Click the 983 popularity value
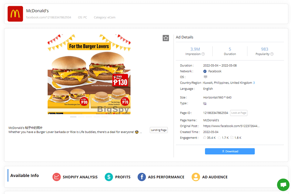This screenshot has height=194, width=291. [265, 49]
